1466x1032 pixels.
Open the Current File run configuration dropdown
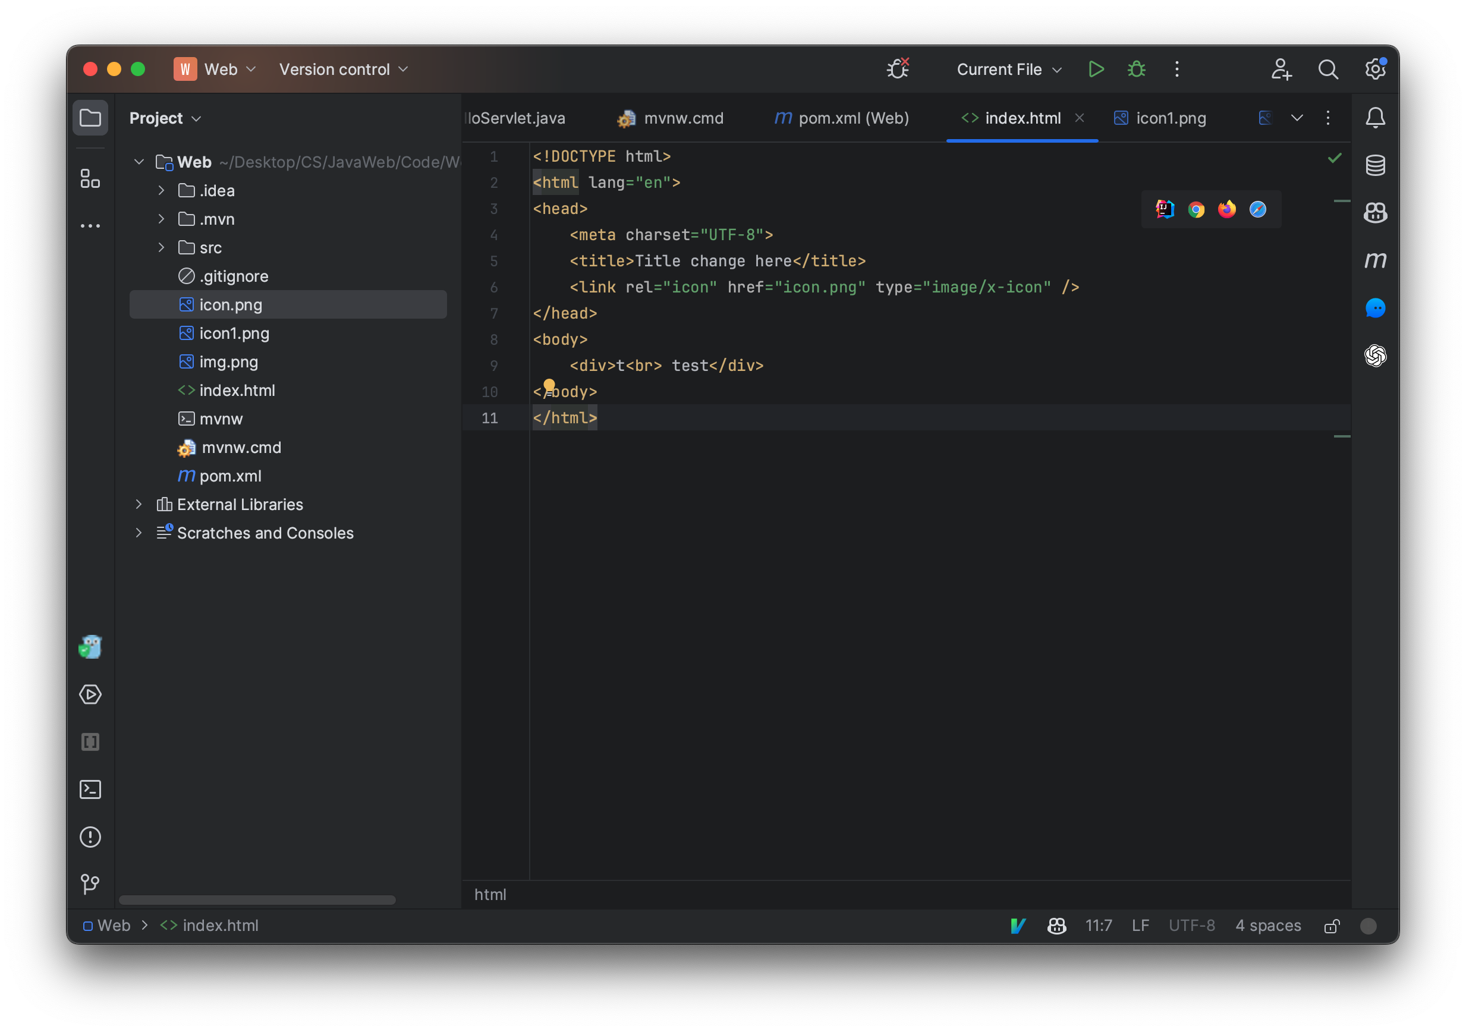click(x=1009, y=69)
